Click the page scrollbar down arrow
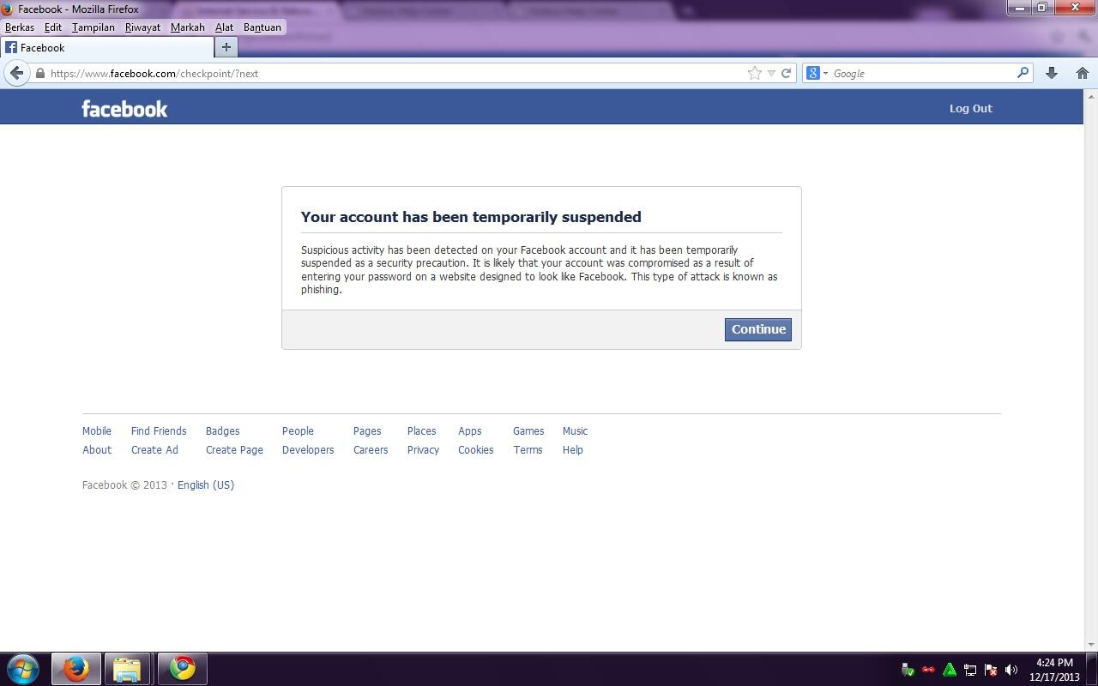Viewport: 1098px width, 686px height. [x=1091, y=645]
